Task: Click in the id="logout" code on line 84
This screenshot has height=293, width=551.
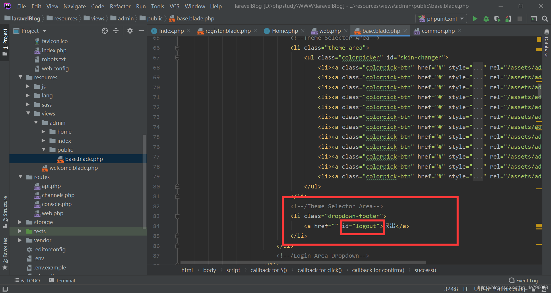Action: point(362,226)
